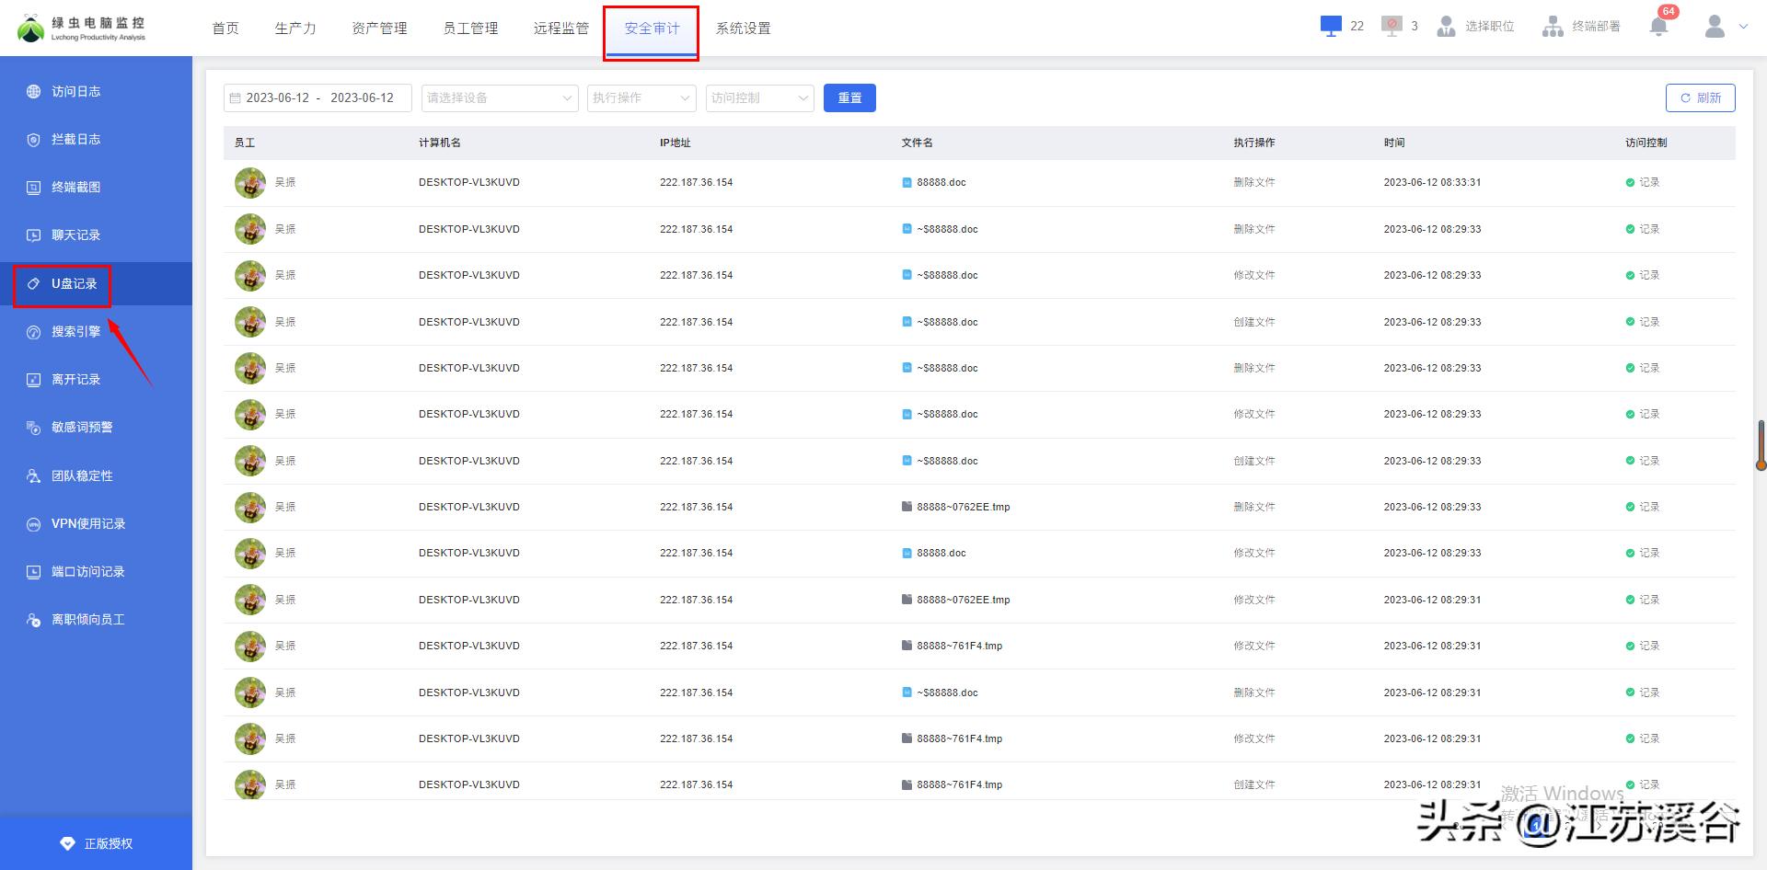Open VPN使用记录 in the sidebar
Screen dimensions: 1767x870
[x=87, y=524]
